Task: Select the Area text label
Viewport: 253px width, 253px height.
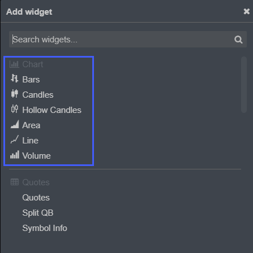Action: [31, 125]
